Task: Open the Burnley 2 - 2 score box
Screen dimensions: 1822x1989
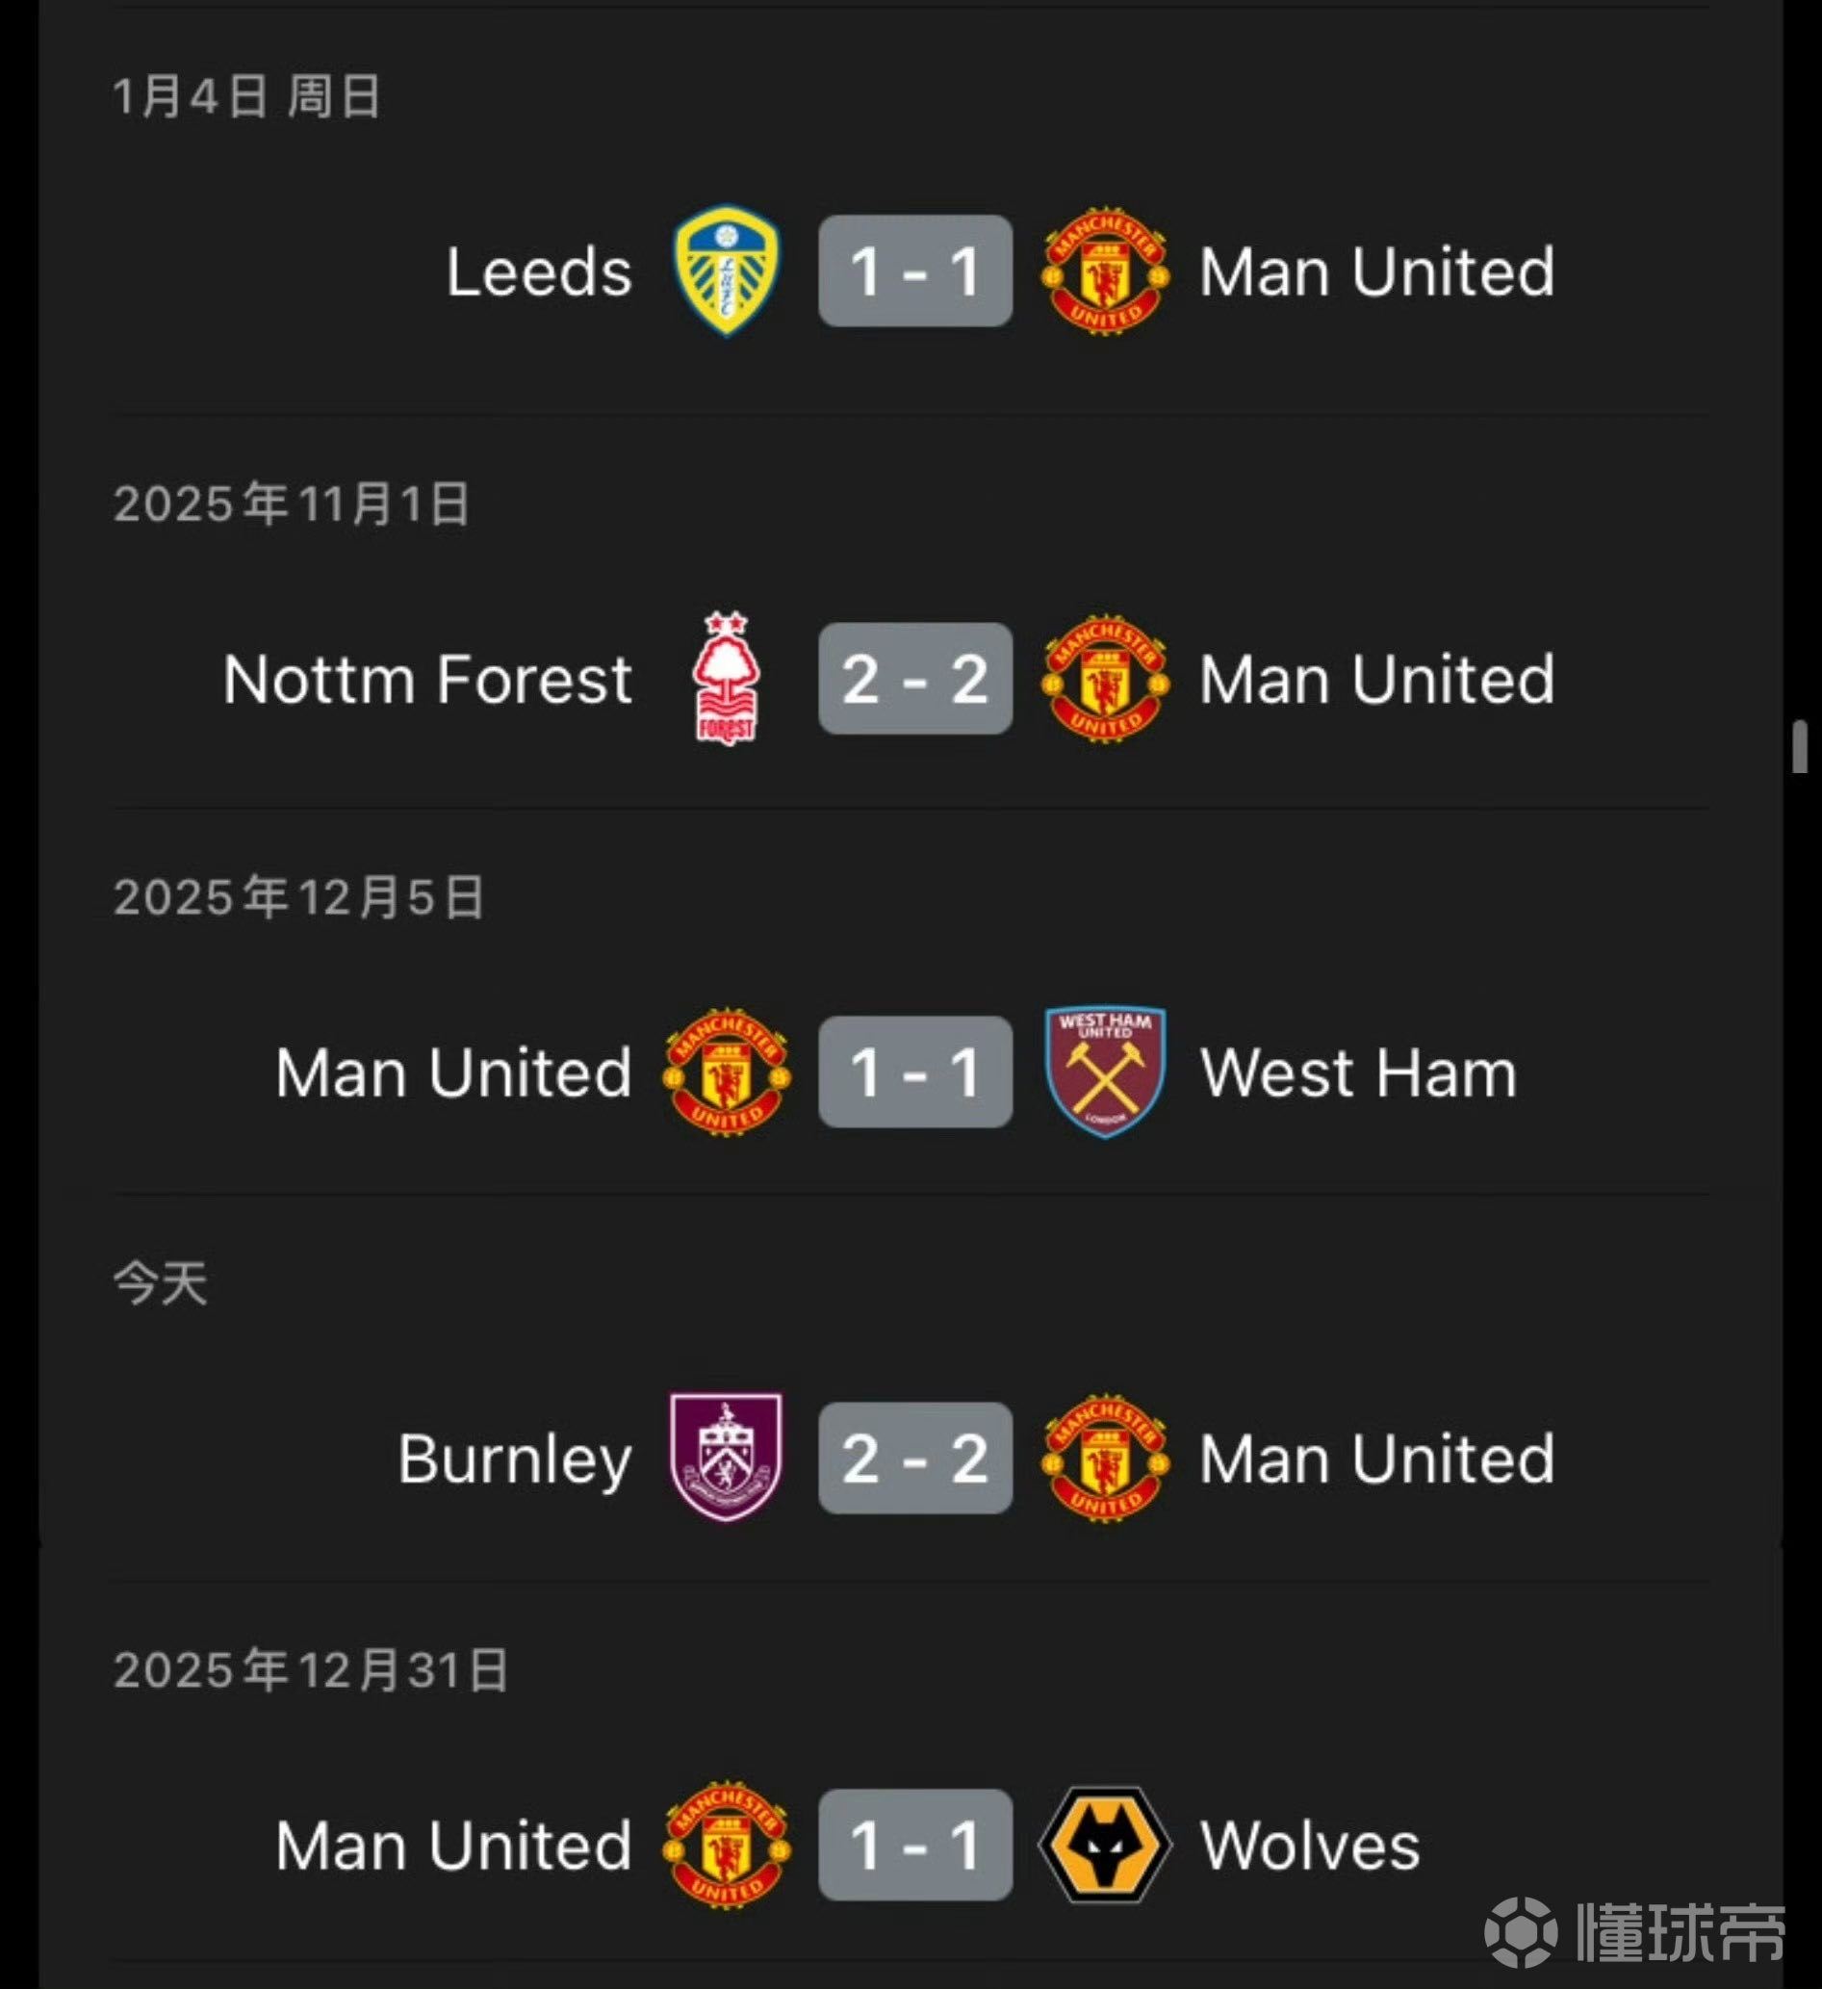Action: point(914,1459)
